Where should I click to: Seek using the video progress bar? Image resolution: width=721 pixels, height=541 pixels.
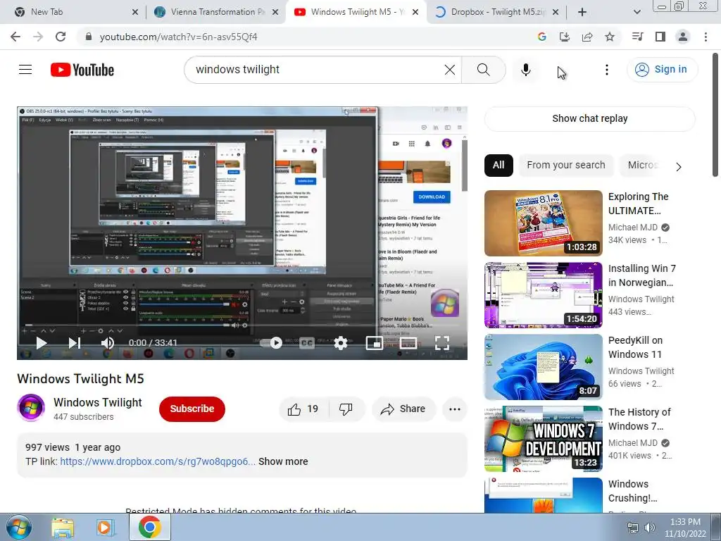point(242,325)
